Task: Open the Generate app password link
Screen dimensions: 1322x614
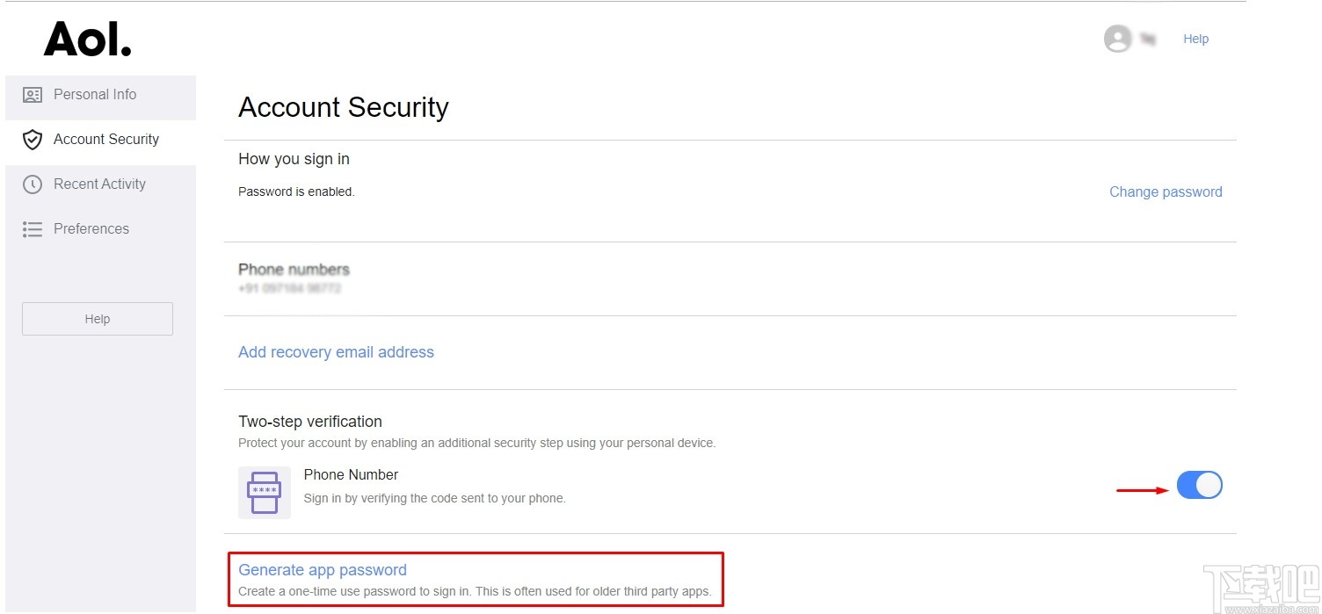Action: [323, 570]
